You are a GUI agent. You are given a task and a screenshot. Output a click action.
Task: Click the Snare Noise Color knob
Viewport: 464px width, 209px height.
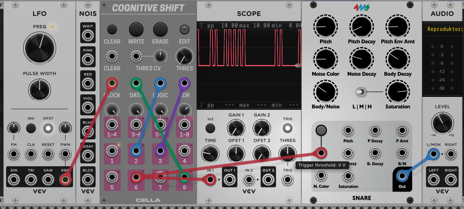click(x=325, y=59)
